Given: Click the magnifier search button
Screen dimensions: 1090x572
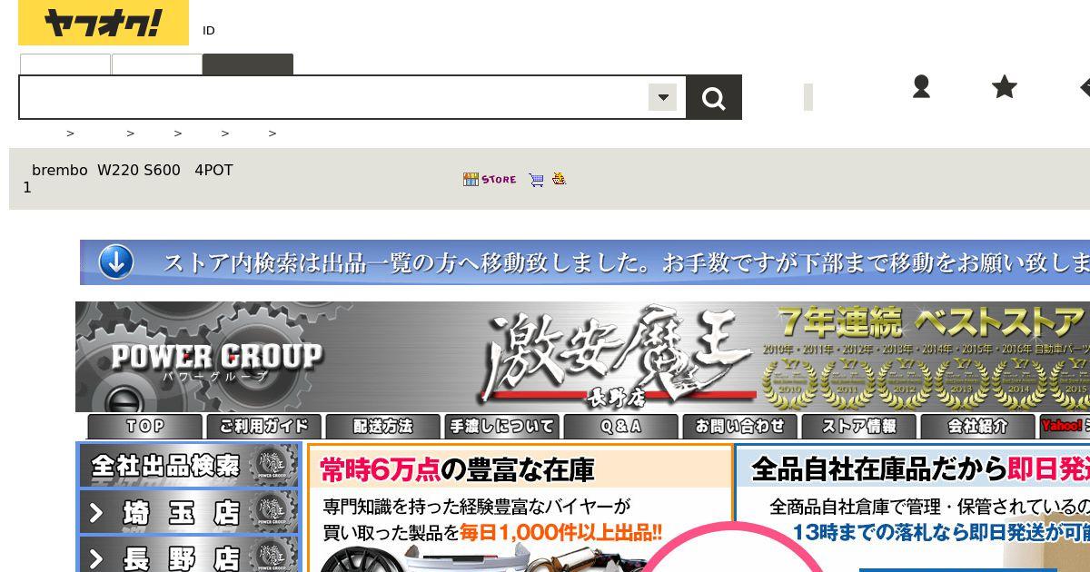Looking at the screenshot, I should click(x=714, y=97).
